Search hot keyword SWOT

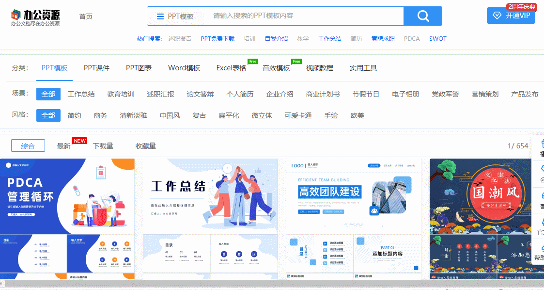(438, 38)
